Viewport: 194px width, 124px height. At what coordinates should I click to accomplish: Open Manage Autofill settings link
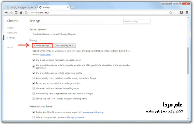[x=93, y=112]
